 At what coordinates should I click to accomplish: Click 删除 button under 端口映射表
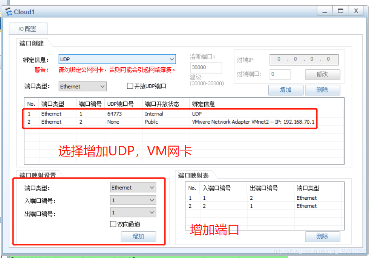322,237
